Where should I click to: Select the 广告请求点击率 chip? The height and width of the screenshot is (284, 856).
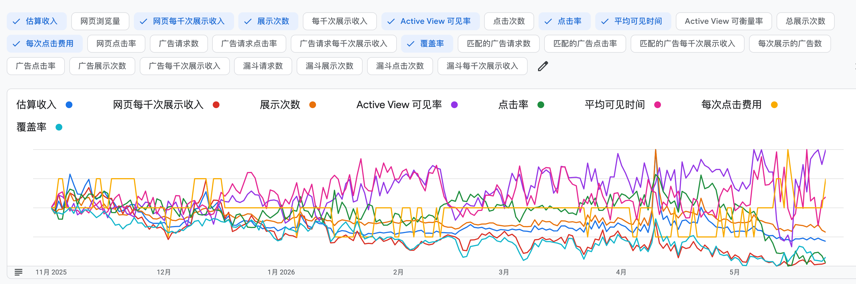click(249, 43)
